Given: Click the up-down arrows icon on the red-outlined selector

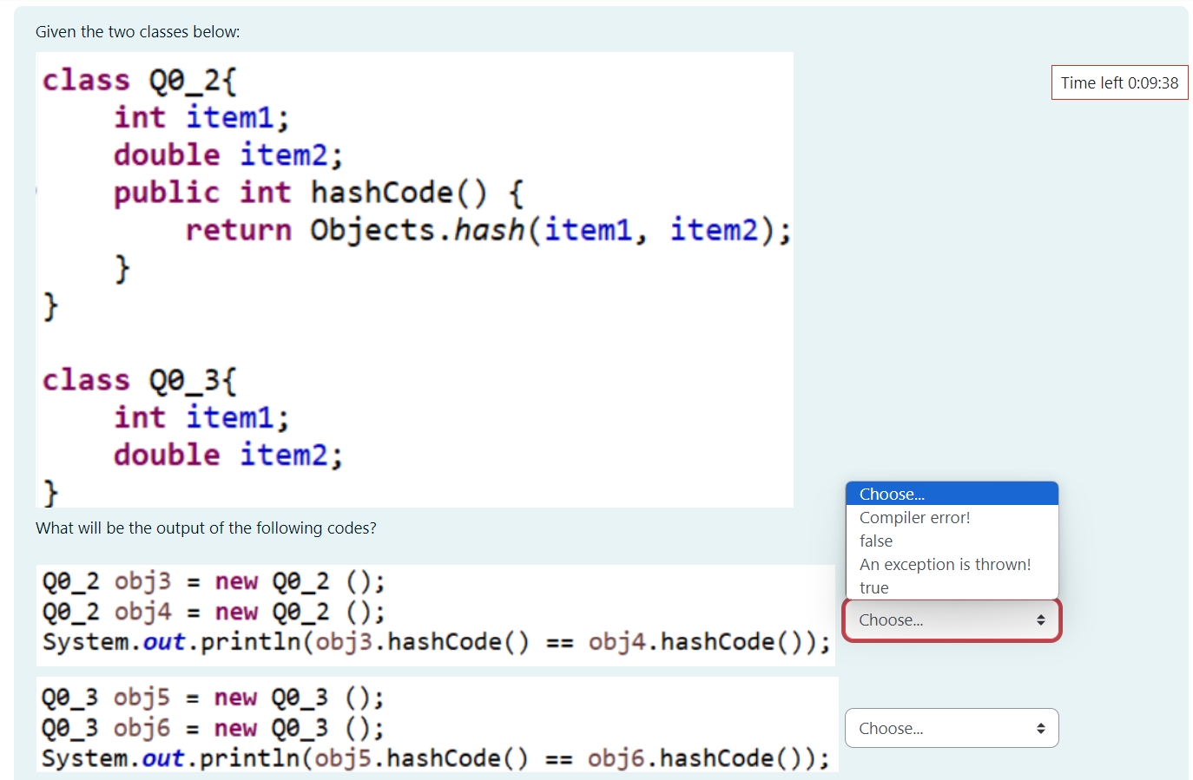Looking at the screenshot, I should click(x=1041, y=619).
